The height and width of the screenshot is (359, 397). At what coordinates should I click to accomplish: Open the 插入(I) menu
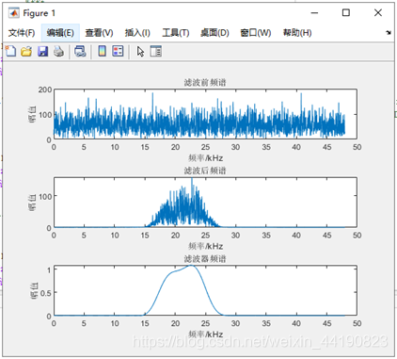[x=137, y=33]
